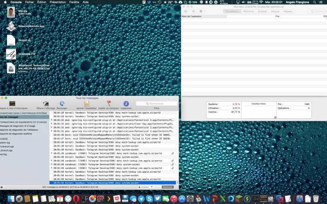Click Effacer l'affichage icon in Console toolbar

pos(46,104)
